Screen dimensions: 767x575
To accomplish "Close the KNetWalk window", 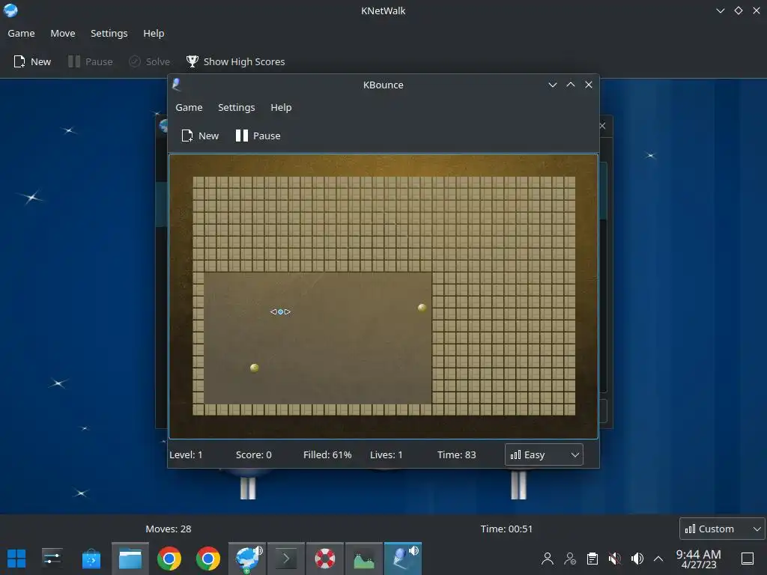I will [x=757, y=10].
